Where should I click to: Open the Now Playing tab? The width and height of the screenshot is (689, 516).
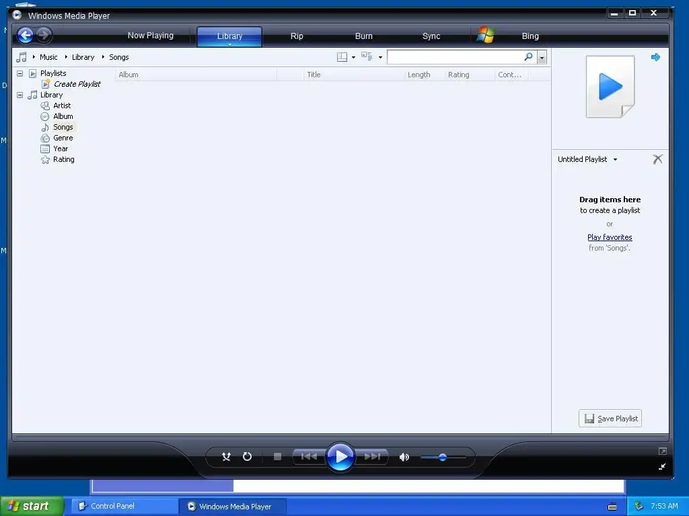[x=151, y=36]
